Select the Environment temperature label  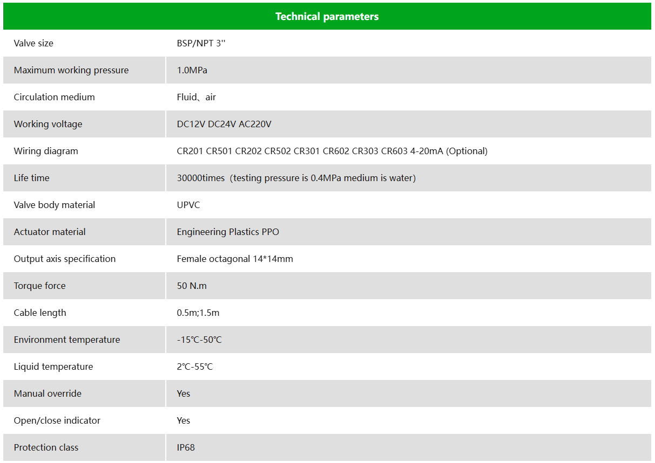[67, 340]
